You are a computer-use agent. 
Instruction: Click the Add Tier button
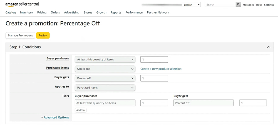click(81, 110)
